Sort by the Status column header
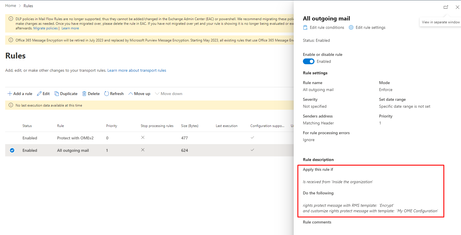The height and width of the screenshot is (235, 461). [x=27, y=126]
